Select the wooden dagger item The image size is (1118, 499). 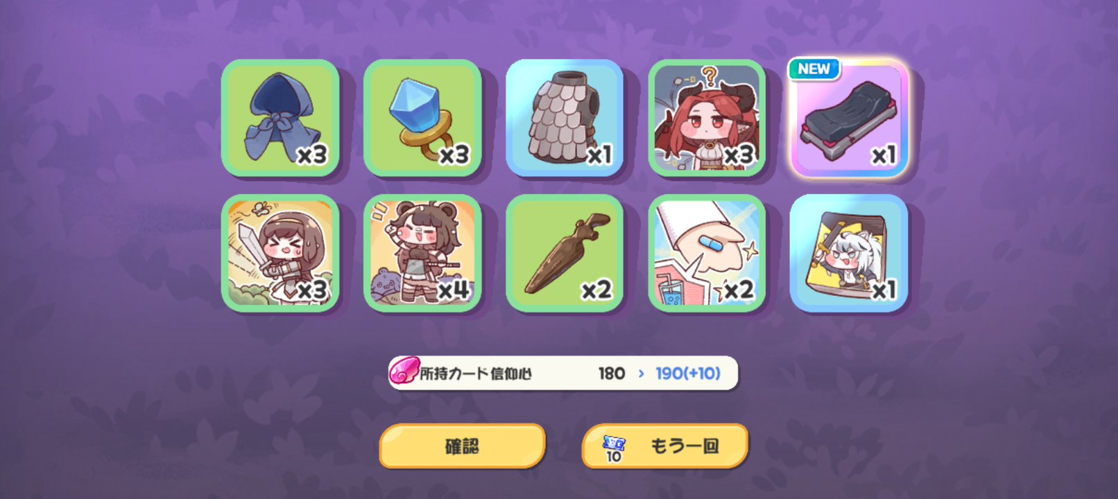pos(565,253)
